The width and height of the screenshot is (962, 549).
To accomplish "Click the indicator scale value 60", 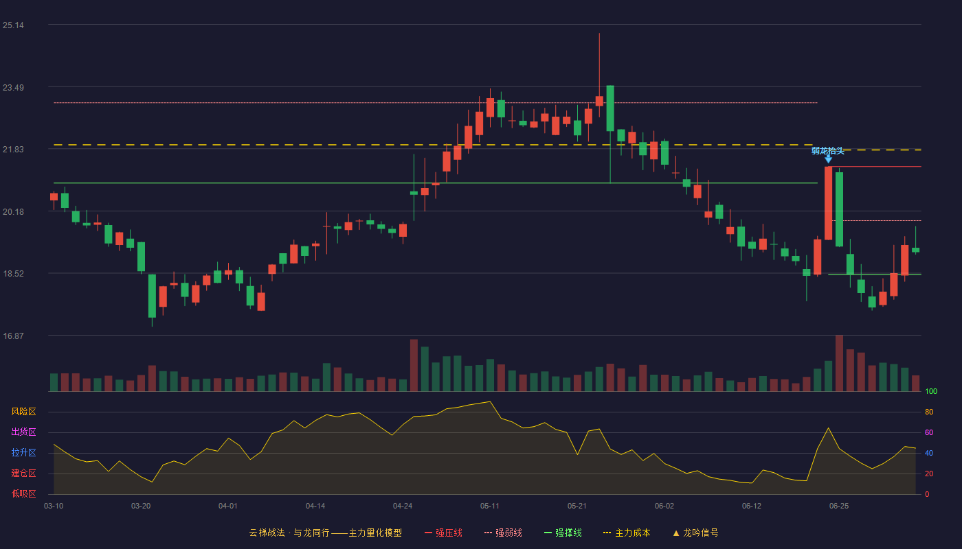I will (x=928, y=432).
